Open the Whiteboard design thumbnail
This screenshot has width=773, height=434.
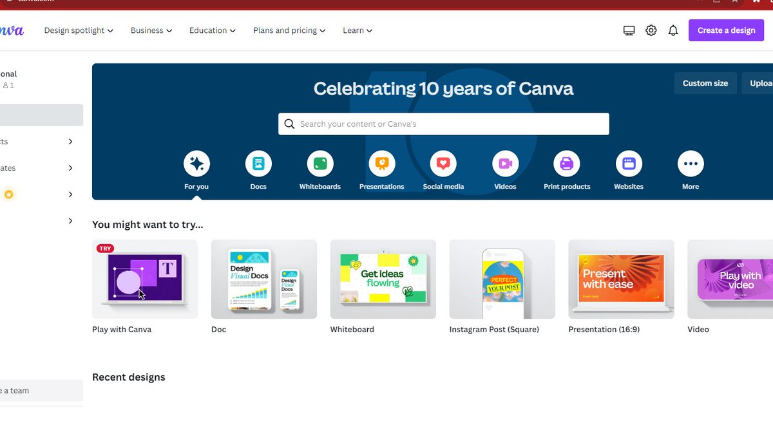click(383, 279)
